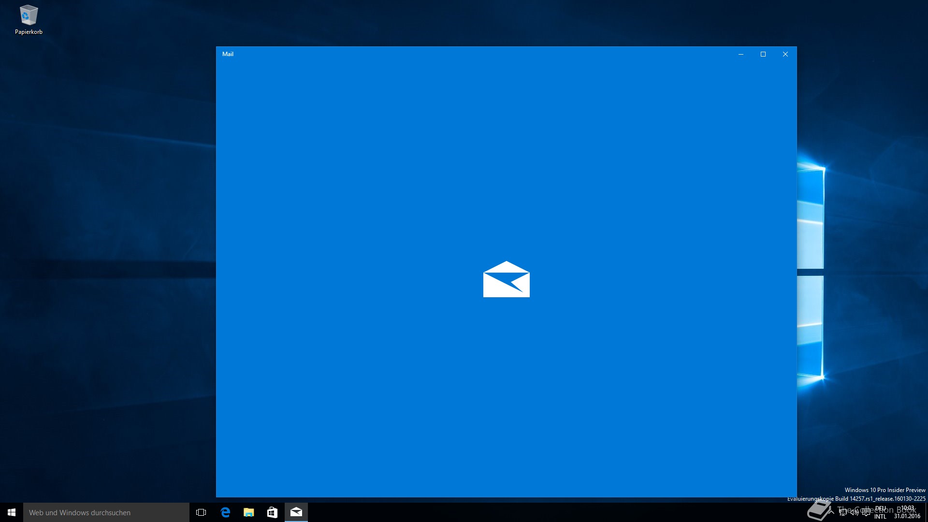Screen dimensions: 928x522
Task: Select the Mail app taskbar button
Action: pos(296,512)
